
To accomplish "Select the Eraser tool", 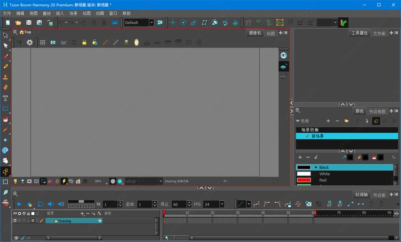I will click(x=5, y=88).
